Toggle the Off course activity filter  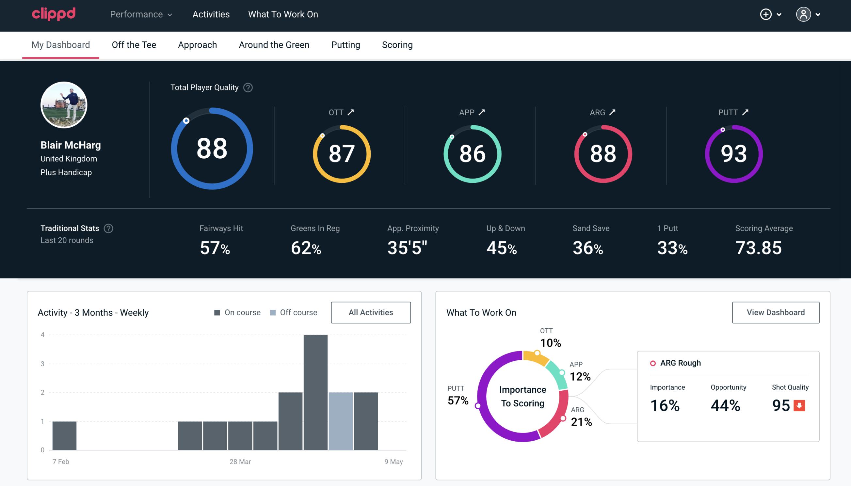point(292,312)
